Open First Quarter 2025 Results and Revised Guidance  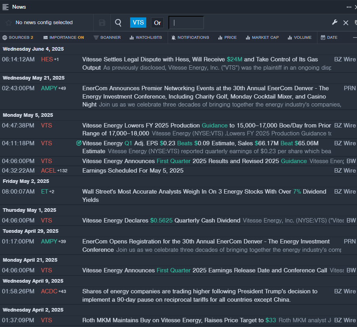195,161
